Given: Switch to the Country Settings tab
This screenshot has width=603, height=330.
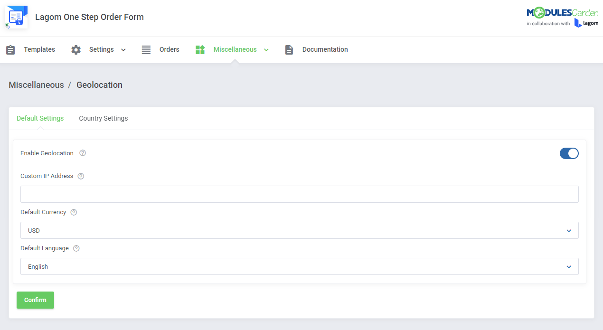Looking at the screenshot, I should 103,118.
